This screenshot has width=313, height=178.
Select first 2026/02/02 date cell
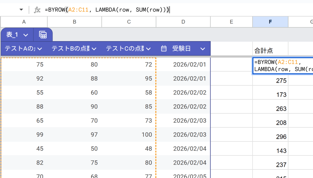[183, 93]
